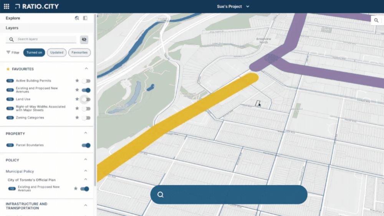Click the Land Use star icon

[77, 99]
